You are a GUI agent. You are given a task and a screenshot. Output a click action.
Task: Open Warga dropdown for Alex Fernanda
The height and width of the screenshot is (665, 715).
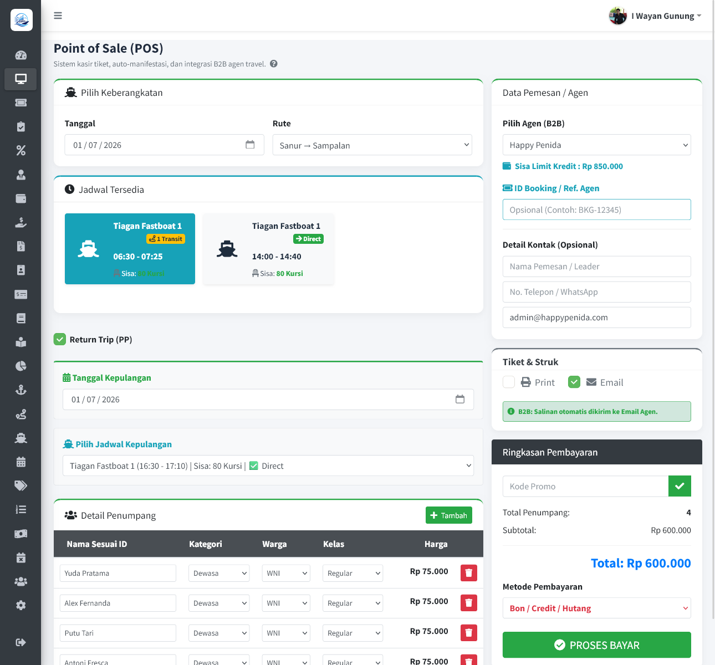pos(285,603)
